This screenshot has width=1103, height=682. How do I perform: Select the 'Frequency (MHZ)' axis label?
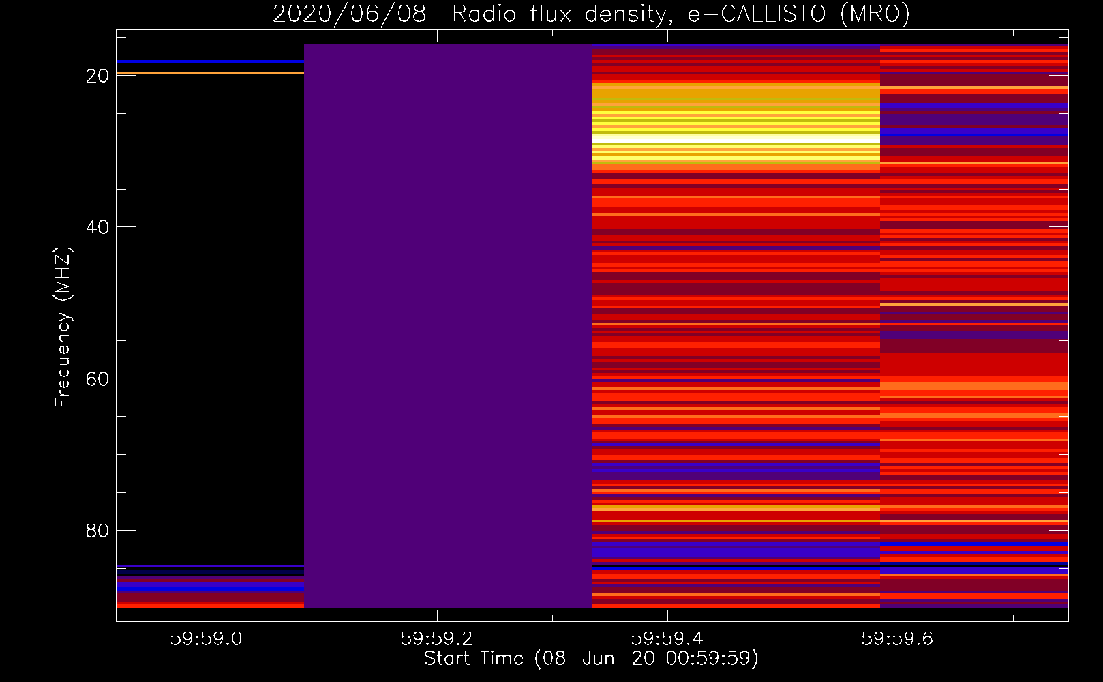[x=63, y=327]
